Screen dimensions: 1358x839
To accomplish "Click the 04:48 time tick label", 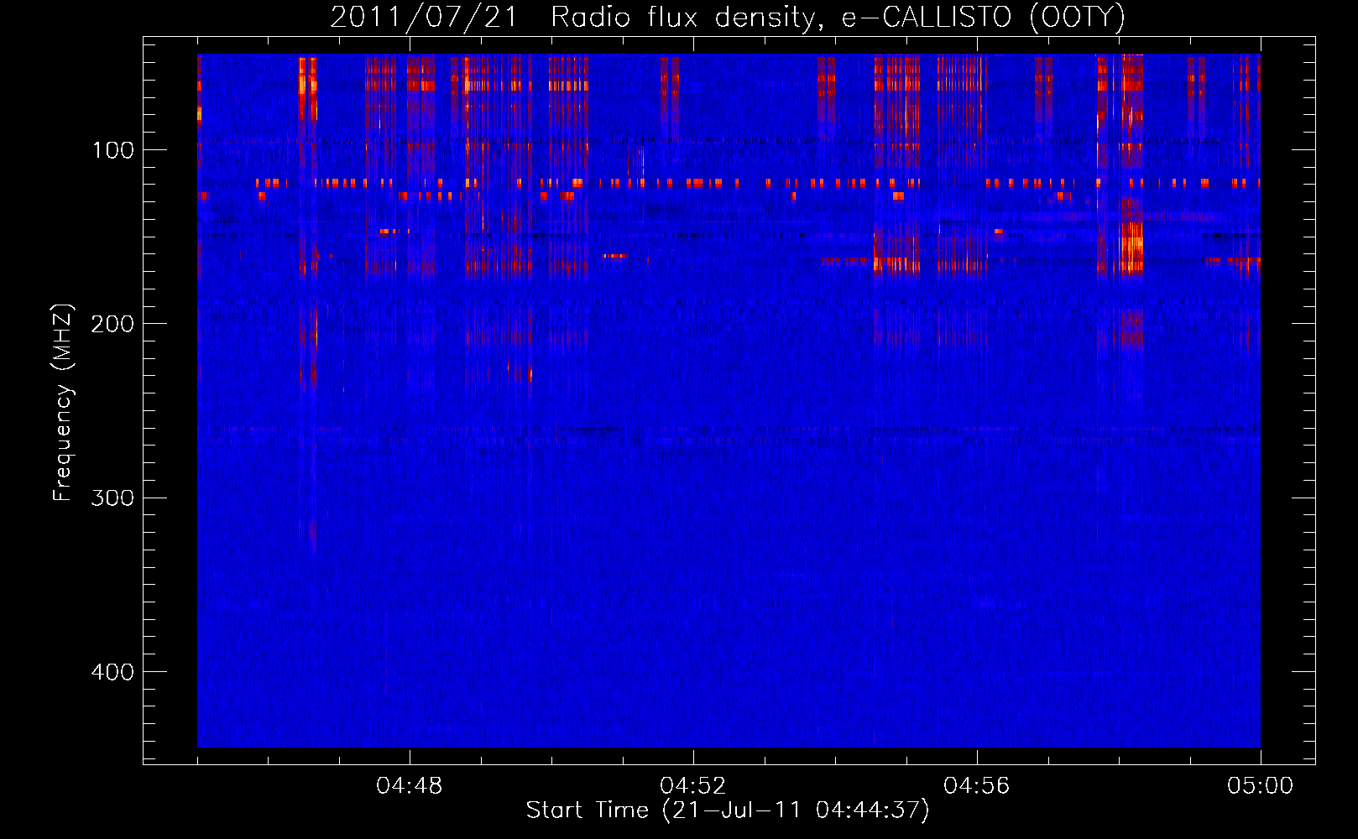I will [x=410, y=786].
